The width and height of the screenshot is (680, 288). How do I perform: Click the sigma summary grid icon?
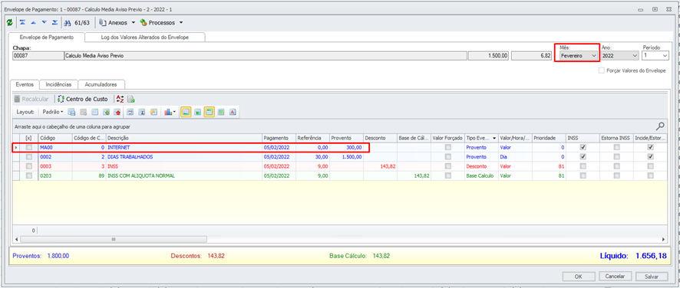[141, 112]
